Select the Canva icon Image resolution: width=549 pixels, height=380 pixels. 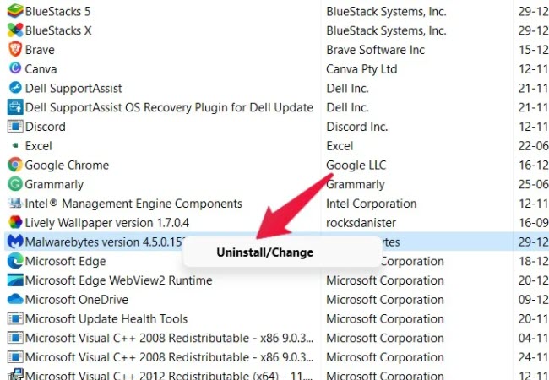(x=15, y=68)
